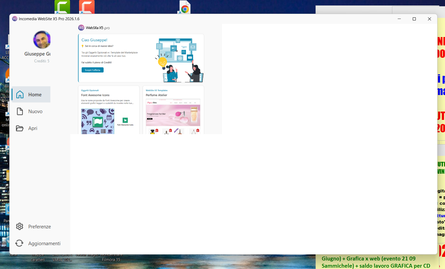Open Preferenze from the sidebar menu
Image resolution: width=445 pixels, height=269 pixels.
click(39, 227)
